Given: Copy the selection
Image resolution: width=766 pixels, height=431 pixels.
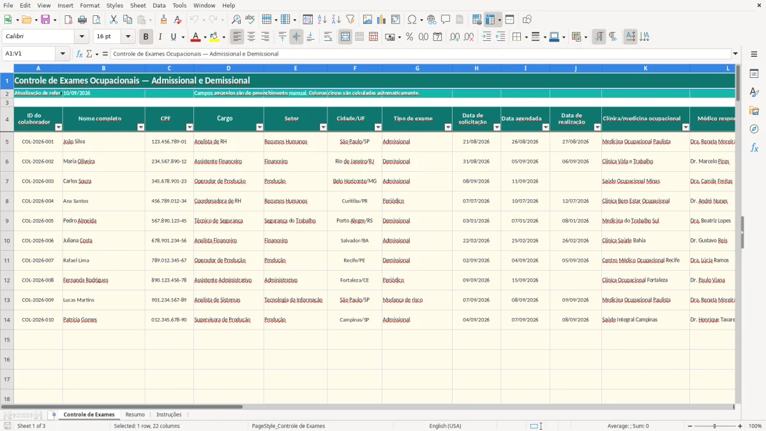Looking at the screenshot, I should click(128, 20).
